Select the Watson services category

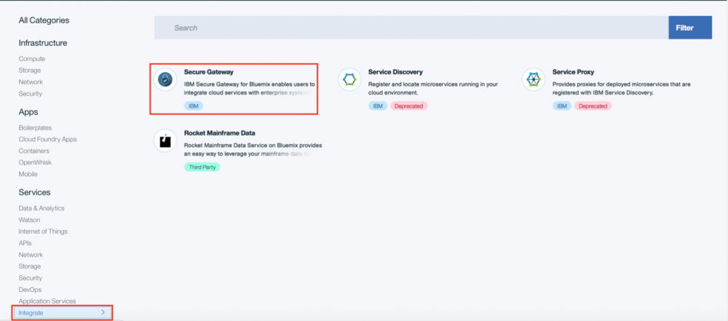pyautogui.click(x=29, y=221)
